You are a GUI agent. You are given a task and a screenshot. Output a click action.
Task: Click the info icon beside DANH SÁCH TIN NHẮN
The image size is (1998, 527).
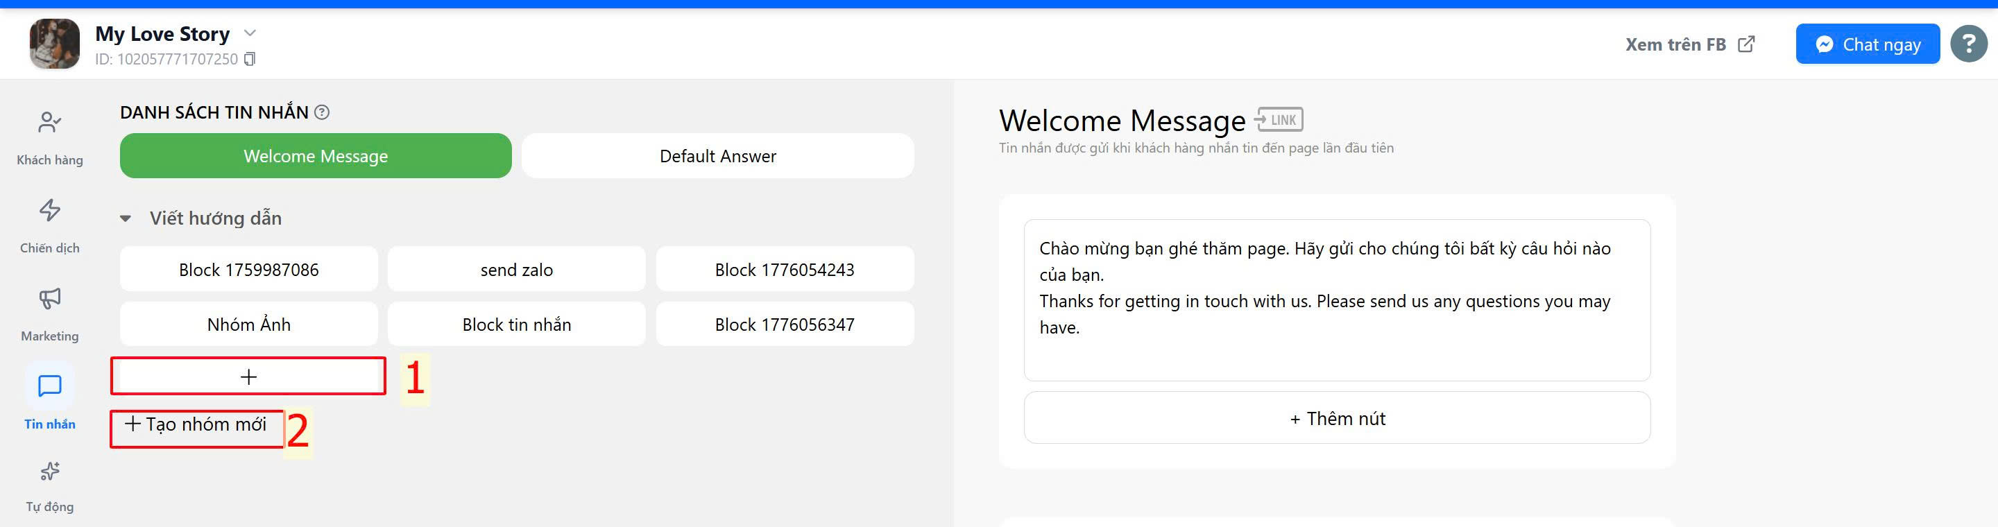click(x=322, y=112)
